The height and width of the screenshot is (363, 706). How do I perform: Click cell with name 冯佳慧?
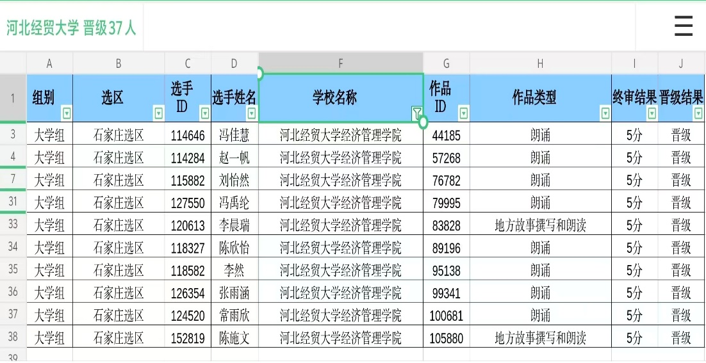pos(234,134)
